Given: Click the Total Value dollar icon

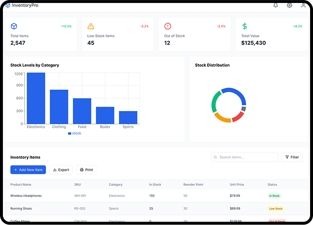Looking at the screenshot, I should [x=244, y=26].
